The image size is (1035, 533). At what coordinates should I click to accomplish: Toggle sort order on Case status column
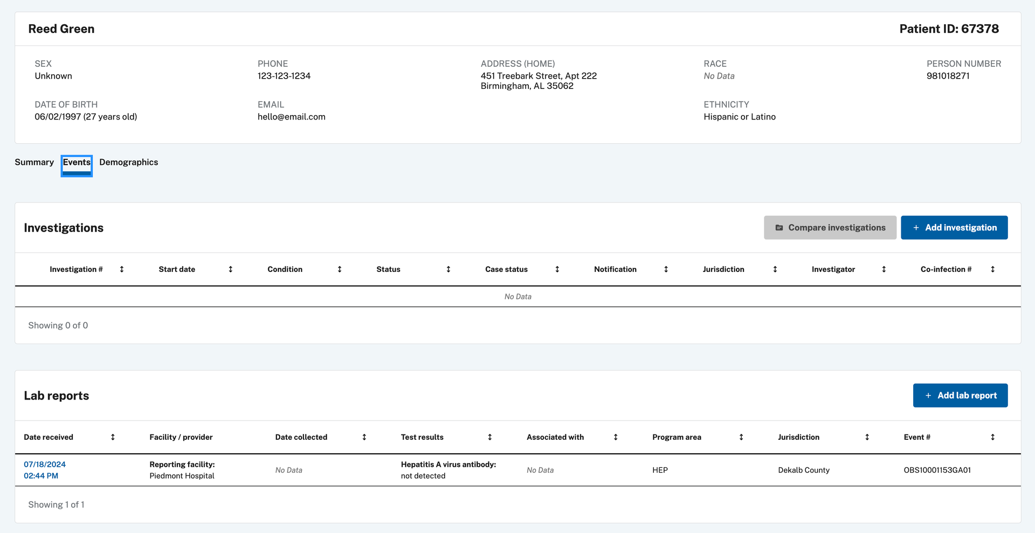557,269
